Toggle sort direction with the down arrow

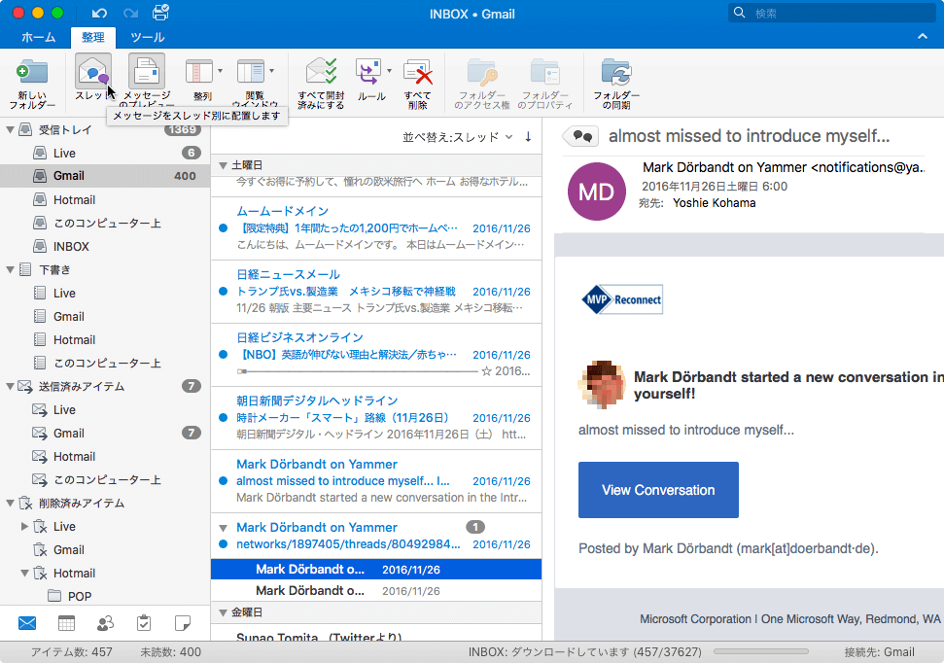(x=528, y=137)
